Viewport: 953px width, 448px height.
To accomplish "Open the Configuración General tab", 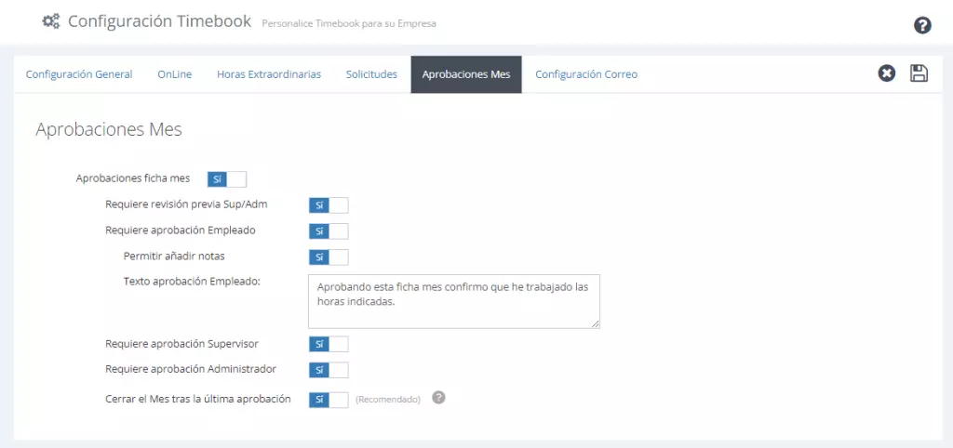I will click(x=79, y=74).
